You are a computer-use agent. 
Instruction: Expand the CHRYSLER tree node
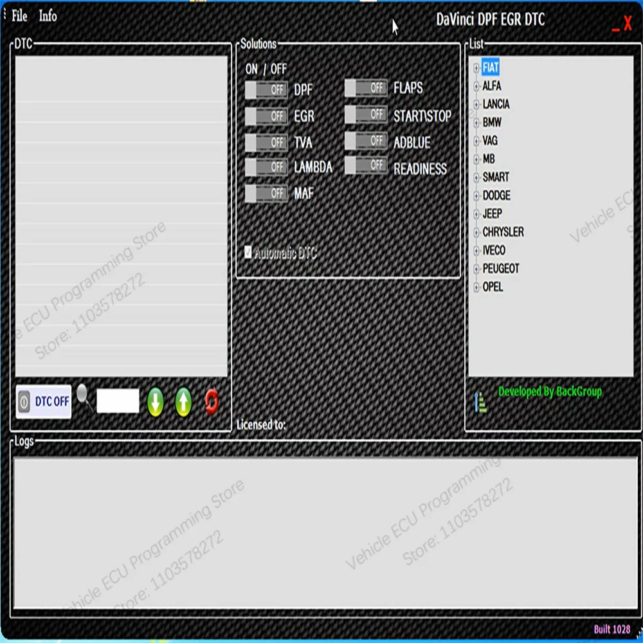point(476,232)
